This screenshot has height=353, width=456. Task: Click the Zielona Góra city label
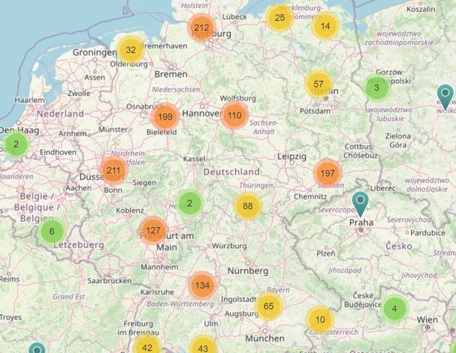[x=398, y=140]
